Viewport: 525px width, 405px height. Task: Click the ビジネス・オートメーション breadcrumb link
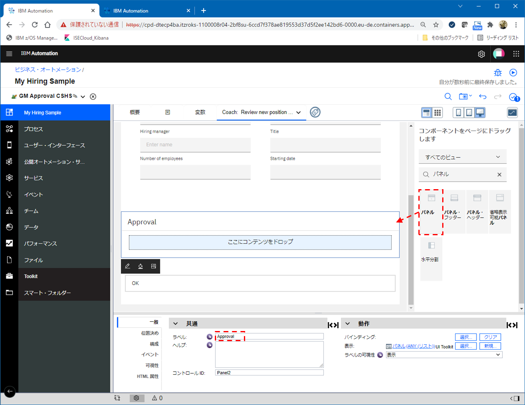[x=48, y=70]
